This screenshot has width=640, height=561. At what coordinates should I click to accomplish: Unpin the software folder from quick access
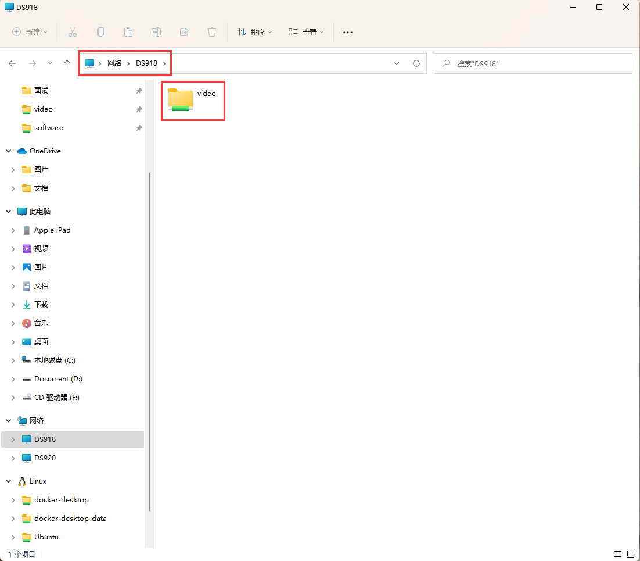139,128
